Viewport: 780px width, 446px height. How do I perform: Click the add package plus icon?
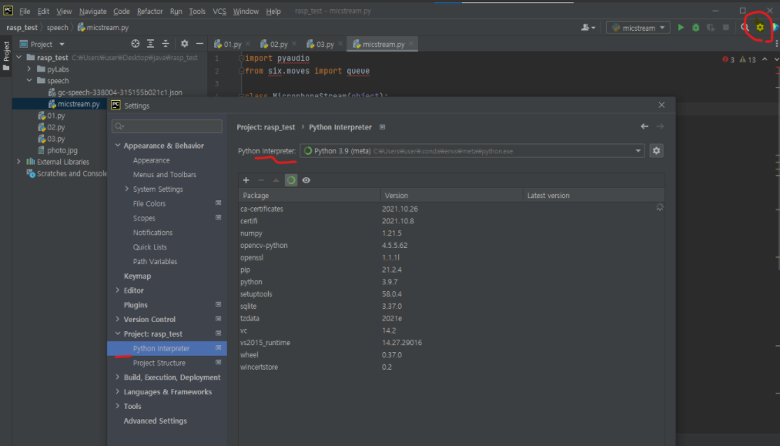[x=246, y=180]
